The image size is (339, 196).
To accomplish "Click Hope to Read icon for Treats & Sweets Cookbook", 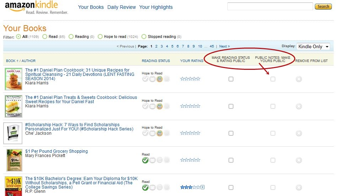I will (160, 106).
